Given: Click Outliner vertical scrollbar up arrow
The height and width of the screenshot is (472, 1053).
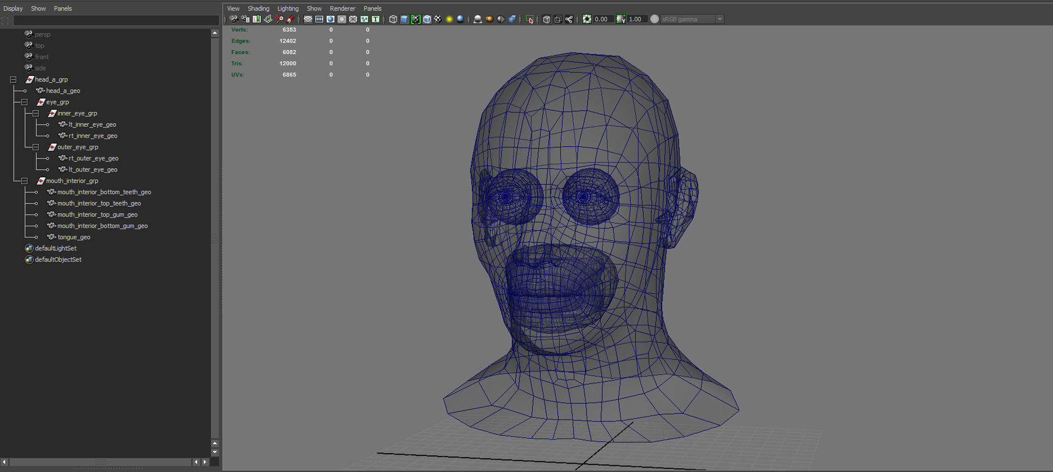Looking at the screenshot, I should pyautogui.click(x=215, y=33).
